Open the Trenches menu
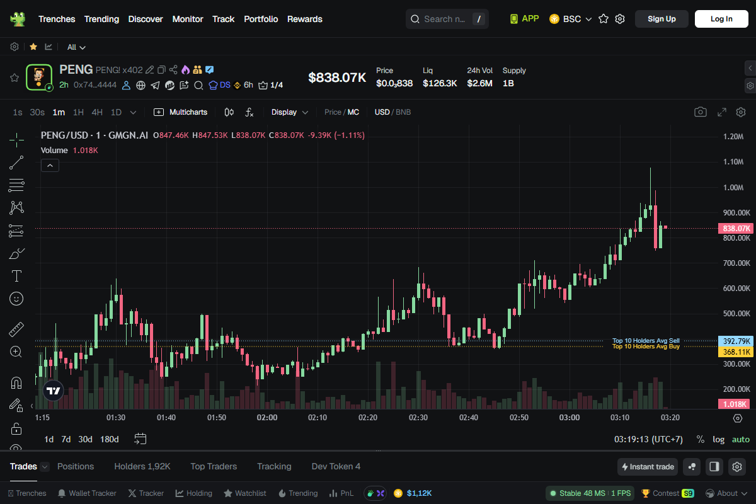Screen dimensions: 756x504 [x=57, y=19]
